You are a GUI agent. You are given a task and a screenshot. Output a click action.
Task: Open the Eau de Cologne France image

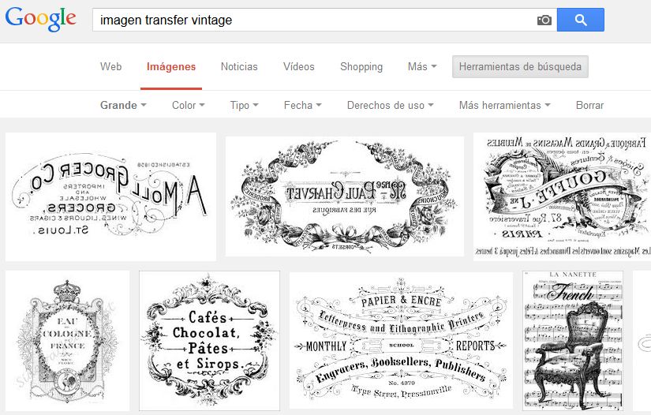67,341
